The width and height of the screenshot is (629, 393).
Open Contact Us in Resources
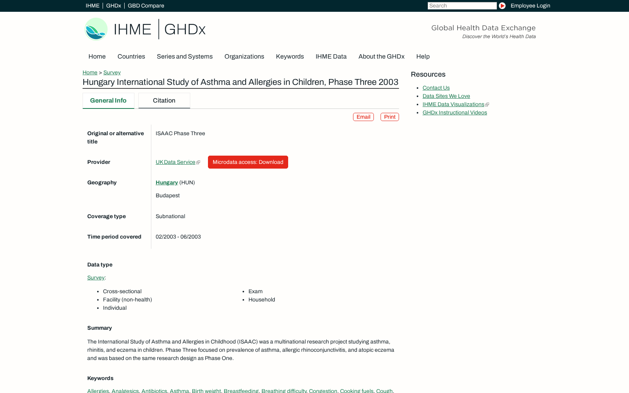(436, 88)
